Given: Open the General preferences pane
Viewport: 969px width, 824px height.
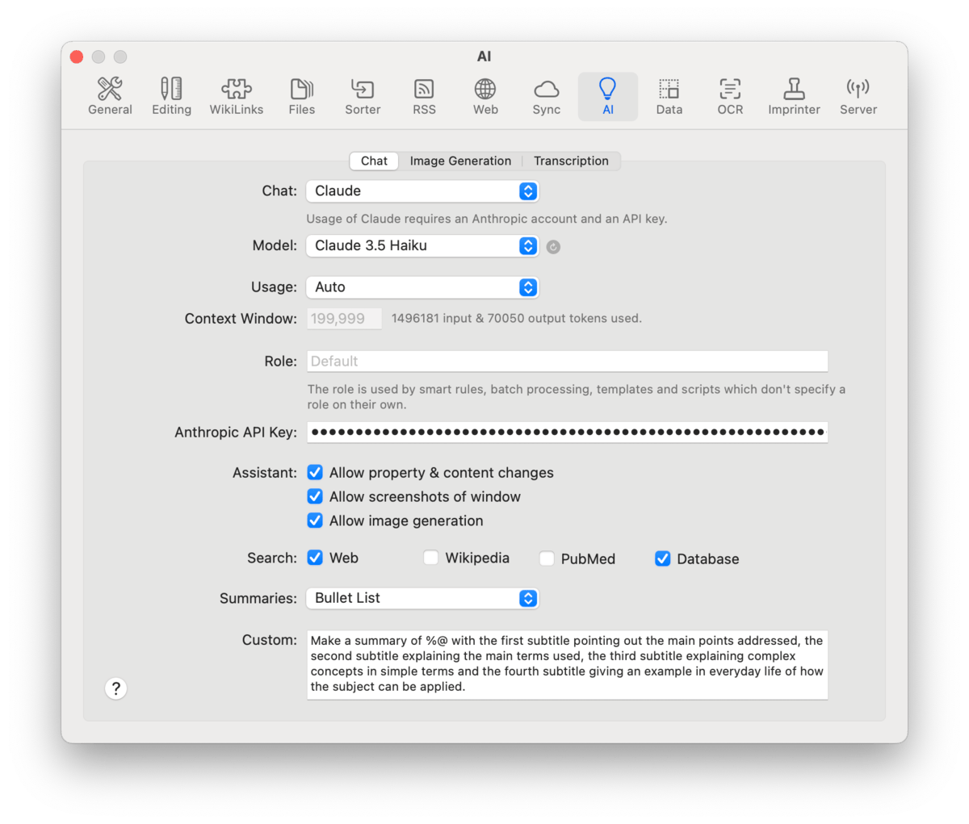Looking at the screenshot, I should tap(110, 97).
